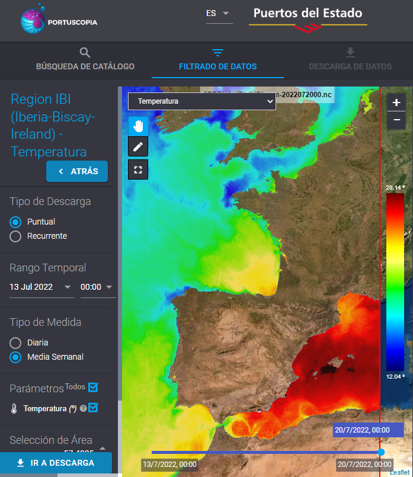
Task: Open the 00:00 time dropdown
Action: (98, 287)
